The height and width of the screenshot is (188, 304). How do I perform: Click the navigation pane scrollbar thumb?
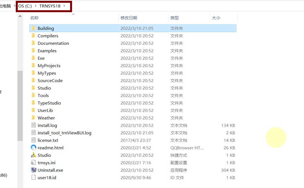(20, 106)
